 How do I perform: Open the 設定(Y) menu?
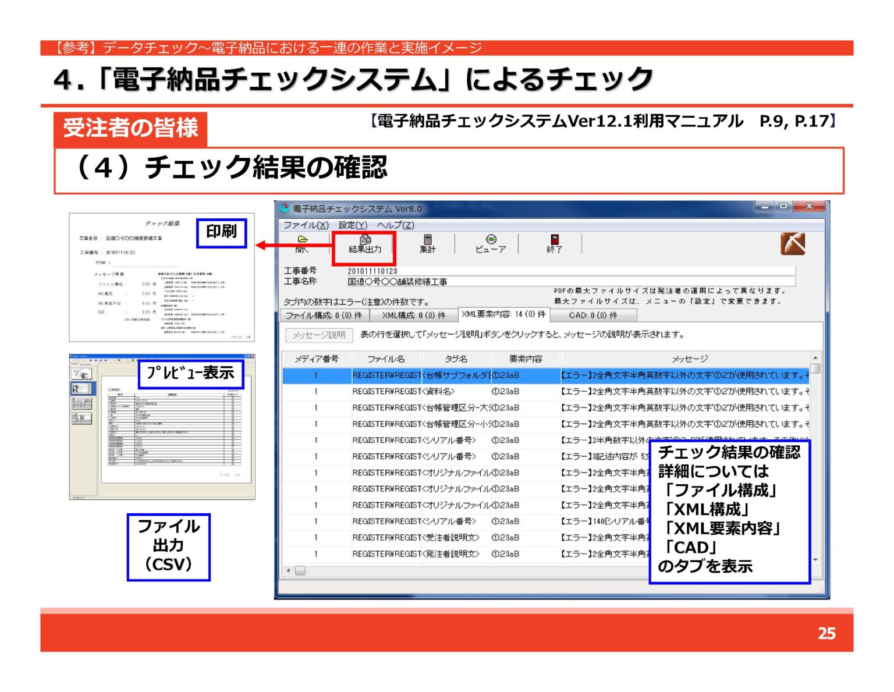[x=353, y=225]
